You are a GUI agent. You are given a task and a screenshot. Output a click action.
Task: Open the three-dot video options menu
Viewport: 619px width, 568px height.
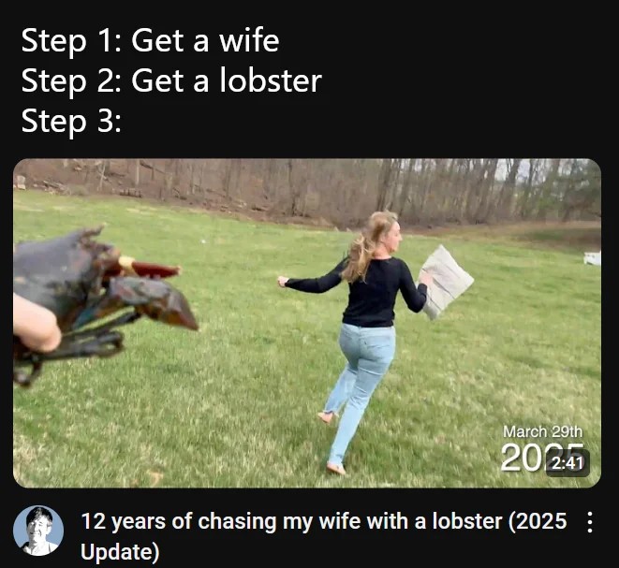point(589,522)
